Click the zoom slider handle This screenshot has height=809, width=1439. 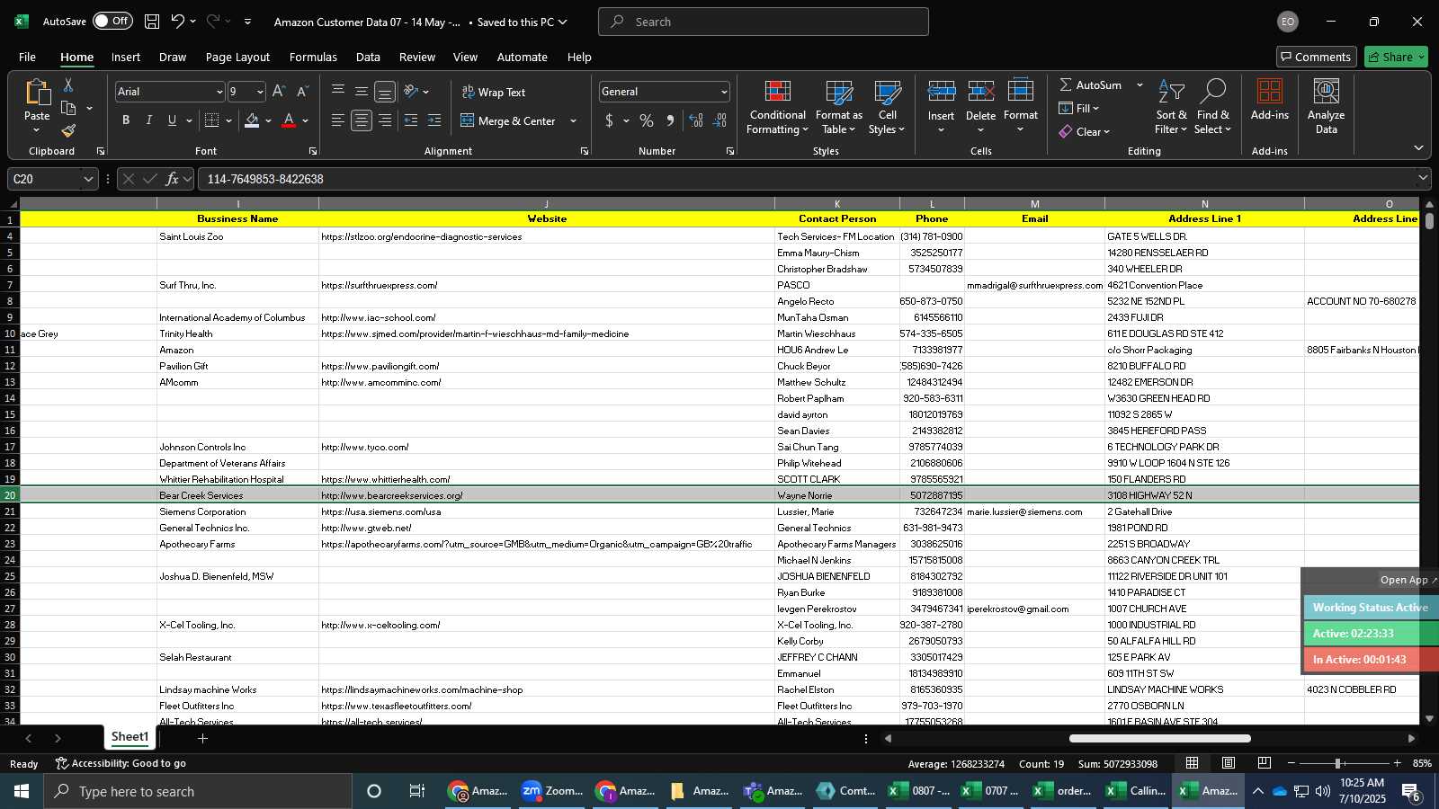click(1337, 763)
